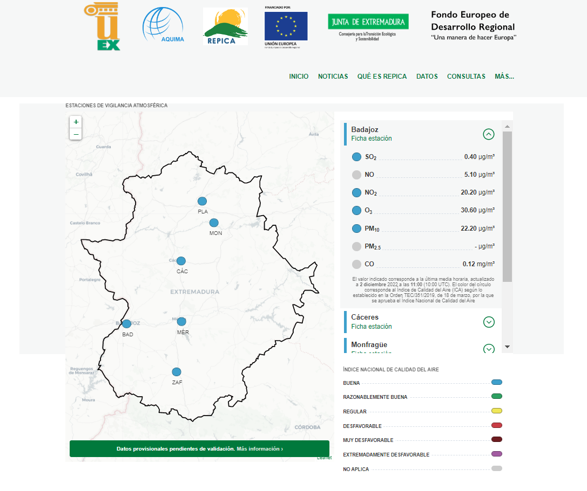The image size is (587, 491).
Task: Zoom in on the map
Action: tap(76, 122)
